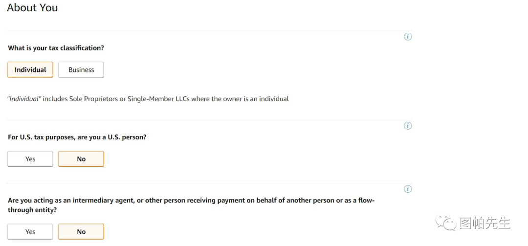Show info for intermediary agent question
This screenshot has width=528, height=246.
(408, 189)
